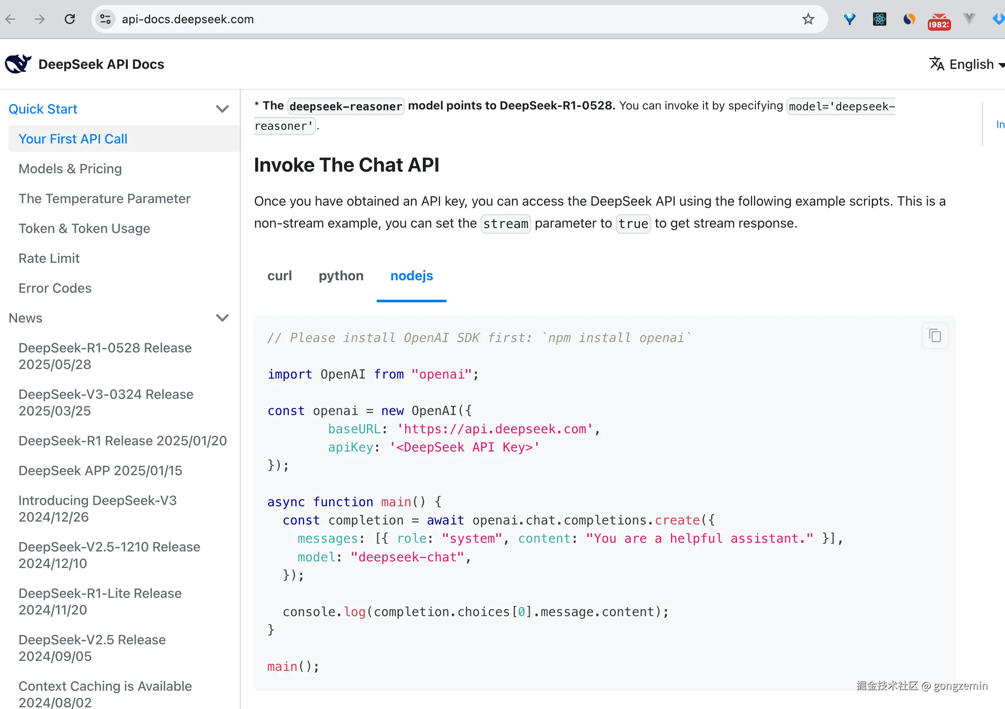
Task: Reload the page with the refresh icon
Action: pos(70,19)
